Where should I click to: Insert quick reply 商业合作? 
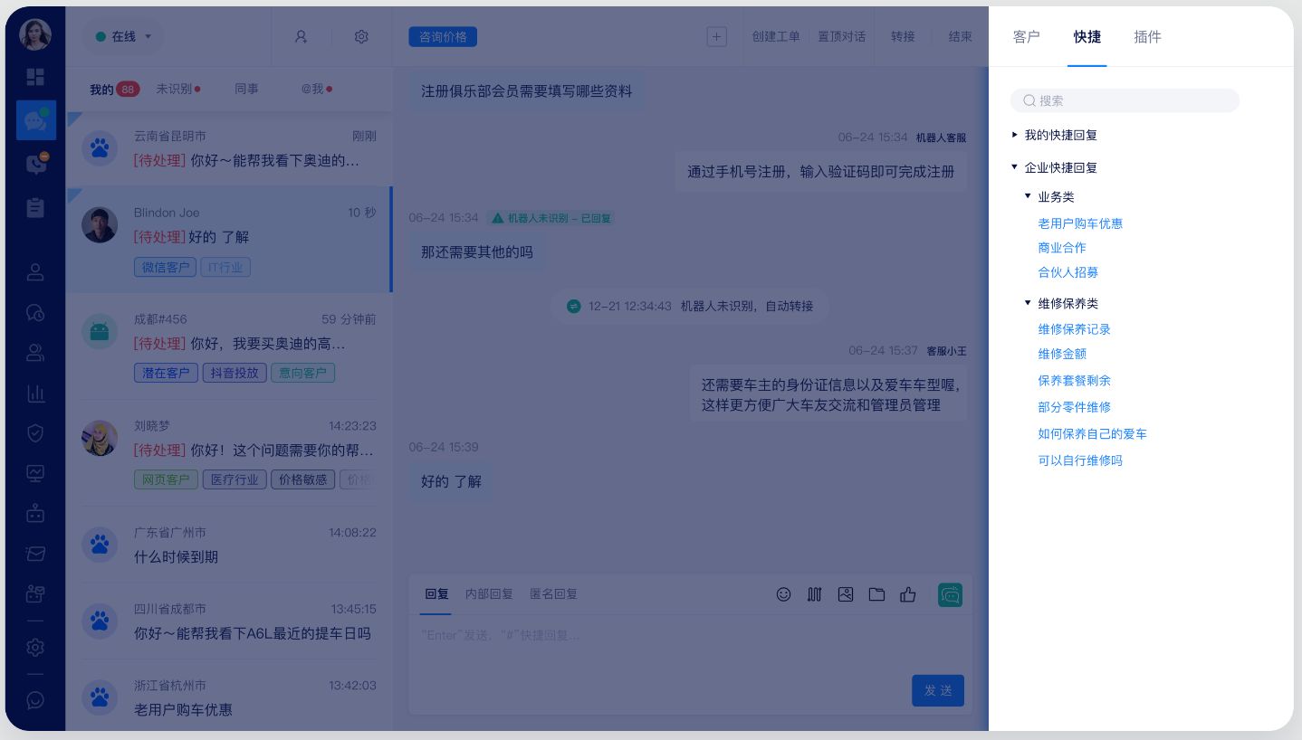click(1062, 248)
